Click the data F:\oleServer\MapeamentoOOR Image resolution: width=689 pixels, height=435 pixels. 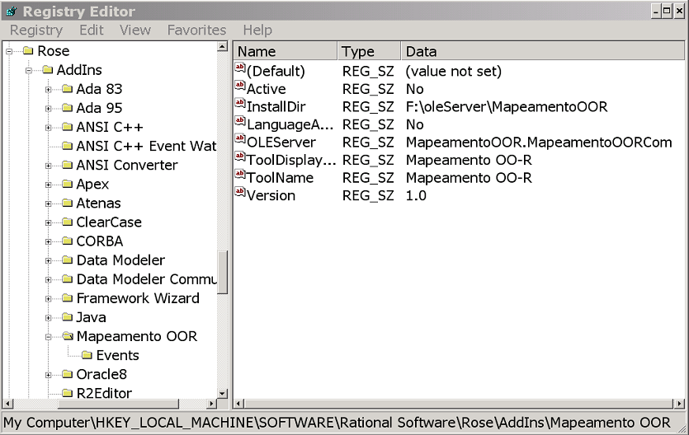coord(507,106)
